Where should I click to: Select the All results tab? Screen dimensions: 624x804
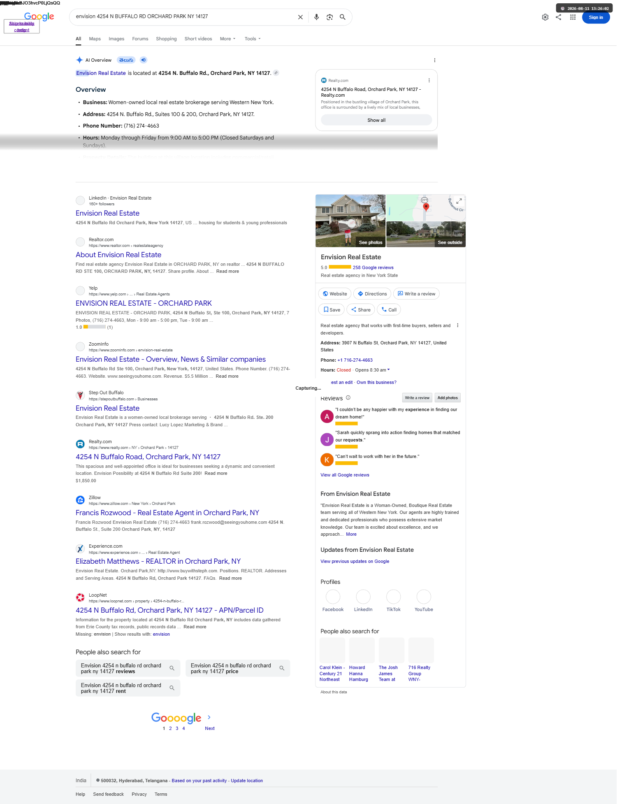[78, 39]
